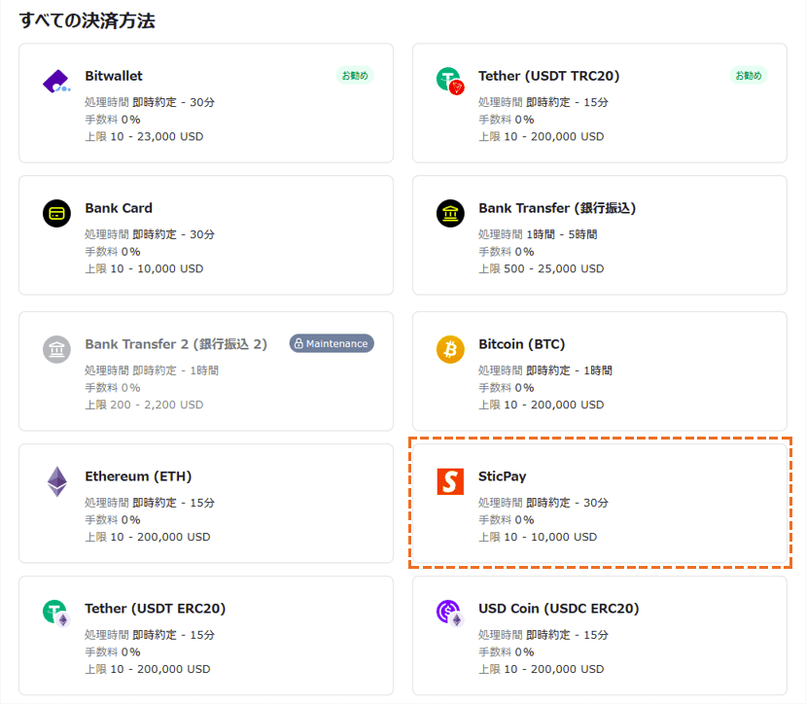Click the Tether USDT TRC20 logo icon
806x704 pixels.
450,82
